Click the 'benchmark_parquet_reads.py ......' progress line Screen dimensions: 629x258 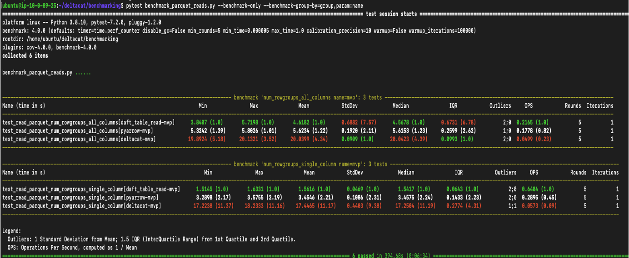46,73
